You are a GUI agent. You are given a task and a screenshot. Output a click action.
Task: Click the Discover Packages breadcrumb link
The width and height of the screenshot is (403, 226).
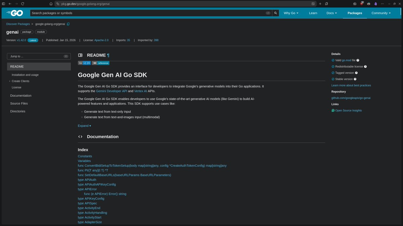[x=18, y=24]
